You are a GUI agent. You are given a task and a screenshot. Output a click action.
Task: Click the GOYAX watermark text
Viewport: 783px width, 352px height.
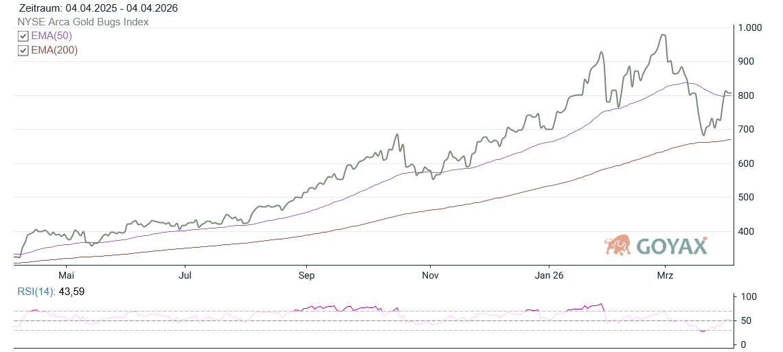coord(671,246)
